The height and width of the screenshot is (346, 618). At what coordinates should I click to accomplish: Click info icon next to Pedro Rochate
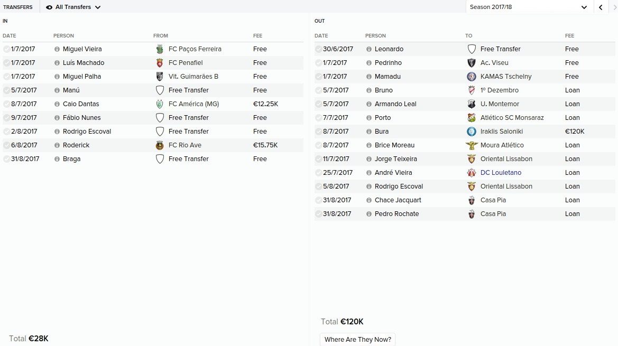tap(369, 214)
